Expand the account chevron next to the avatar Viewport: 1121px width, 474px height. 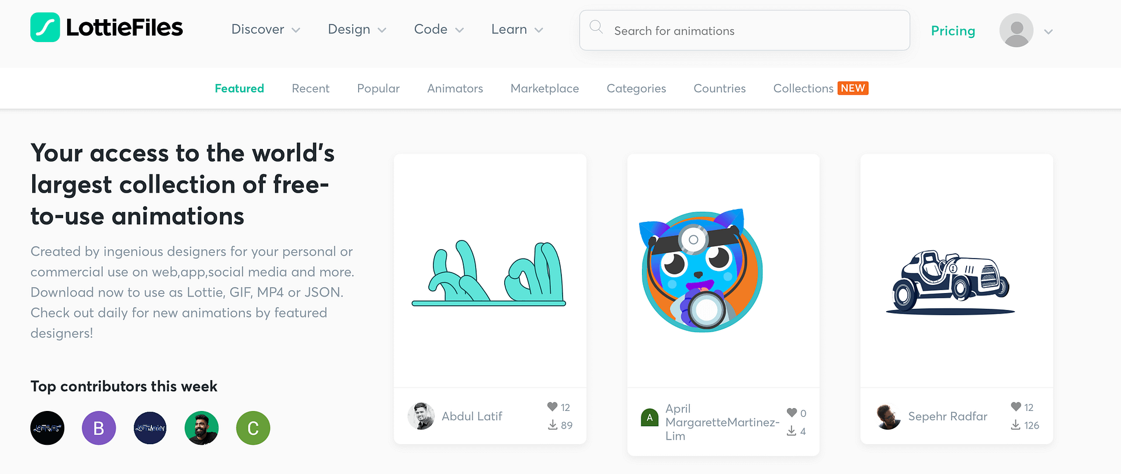pos(1049,32)
